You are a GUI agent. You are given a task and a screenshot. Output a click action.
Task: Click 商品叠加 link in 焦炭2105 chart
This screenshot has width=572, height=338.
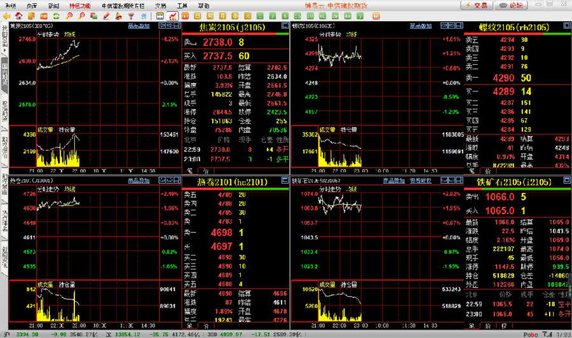[x=139, y=26]
